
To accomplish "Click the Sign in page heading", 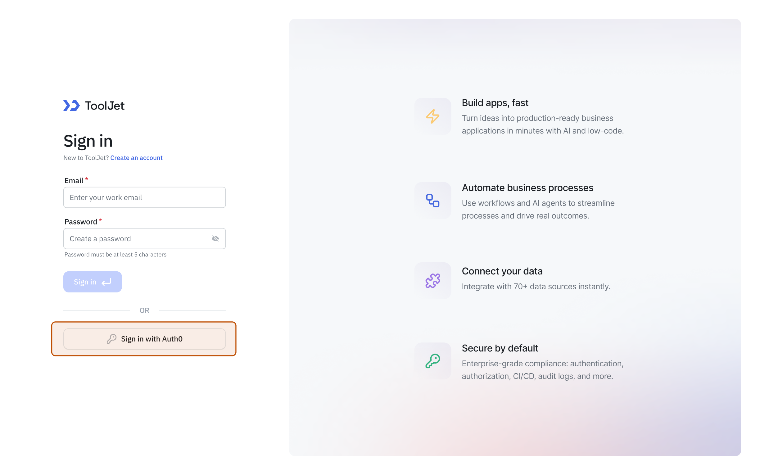I will (88, 141).
